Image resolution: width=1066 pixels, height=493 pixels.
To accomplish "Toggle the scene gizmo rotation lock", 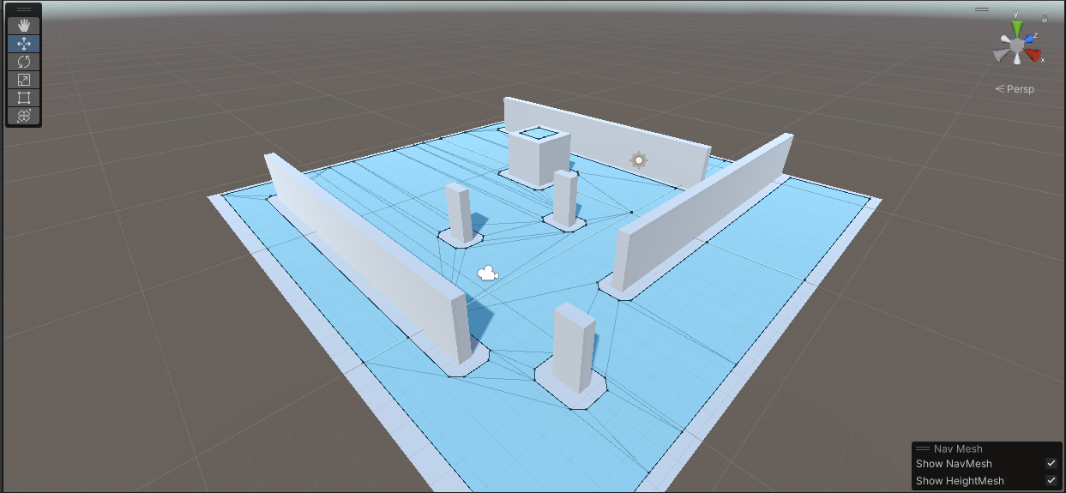I will (1044, 18).
